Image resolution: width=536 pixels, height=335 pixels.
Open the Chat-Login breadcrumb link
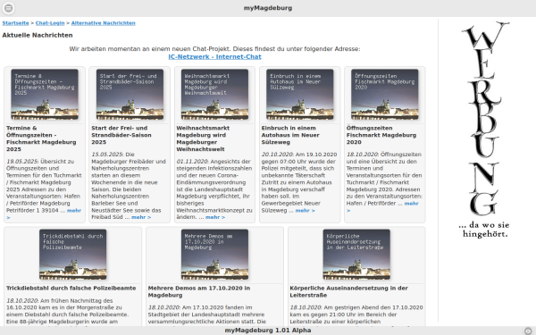[50, 23]
